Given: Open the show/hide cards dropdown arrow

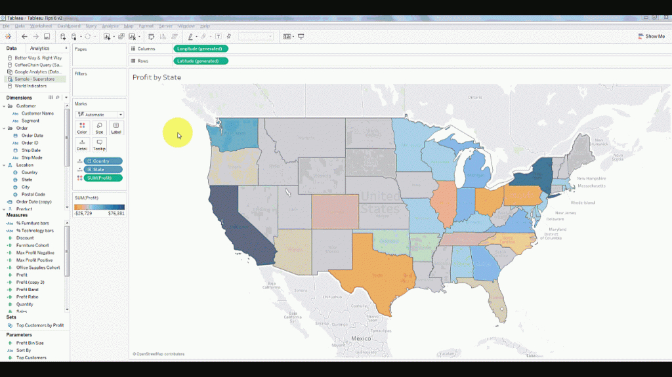Looking at the screenshot, I should coord(293,37).
